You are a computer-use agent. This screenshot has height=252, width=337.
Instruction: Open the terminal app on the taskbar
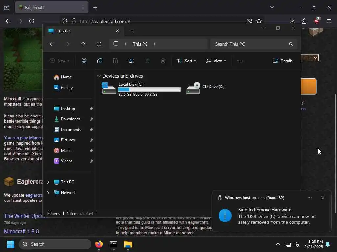point(113,244)
